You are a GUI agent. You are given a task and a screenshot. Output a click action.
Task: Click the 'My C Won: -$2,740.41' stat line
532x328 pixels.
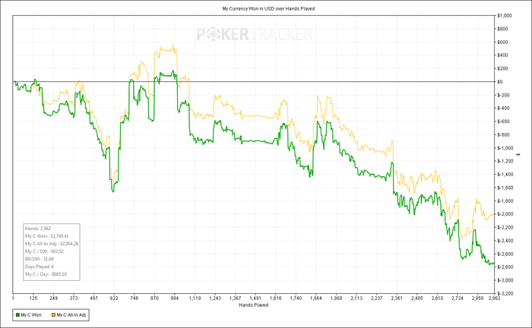[47, 236]
